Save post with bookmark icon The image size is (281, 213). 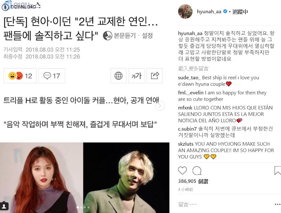click(277, 170)
